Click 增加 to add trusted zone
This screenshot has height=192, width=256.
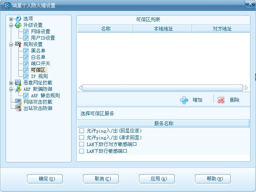197,100
